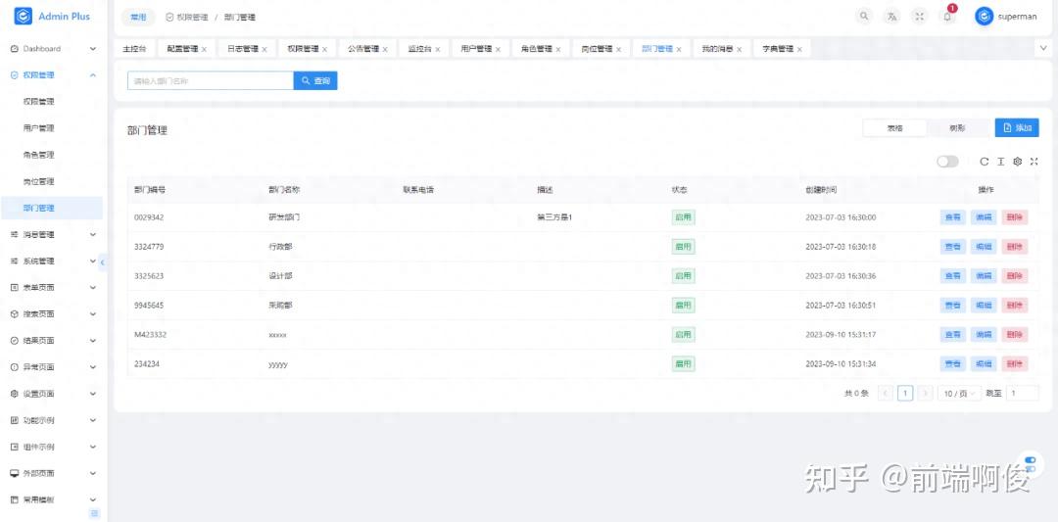Image resolution: width=1058 pixels, height=522 pixels.
Task: Click the 查询 search button
Action: [x=315, y=81]
